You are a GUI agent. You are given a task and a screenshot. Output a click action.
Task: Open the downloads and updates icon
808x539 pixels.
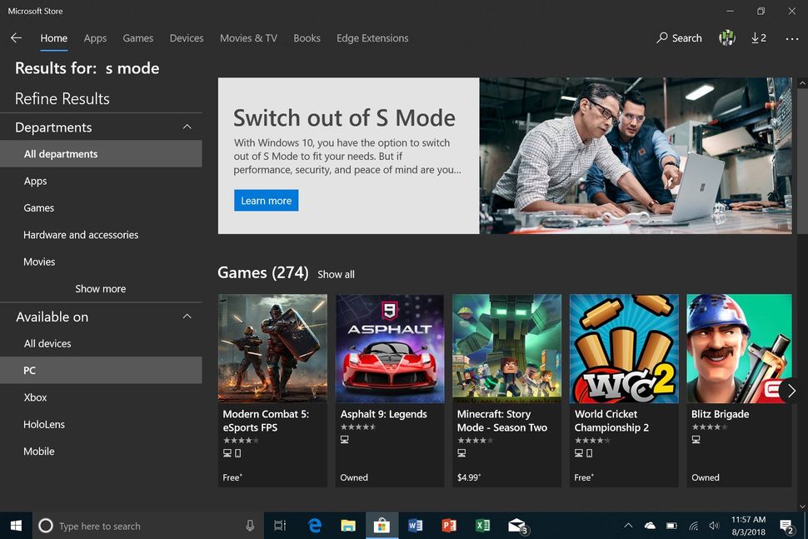(x=754, y=37)
